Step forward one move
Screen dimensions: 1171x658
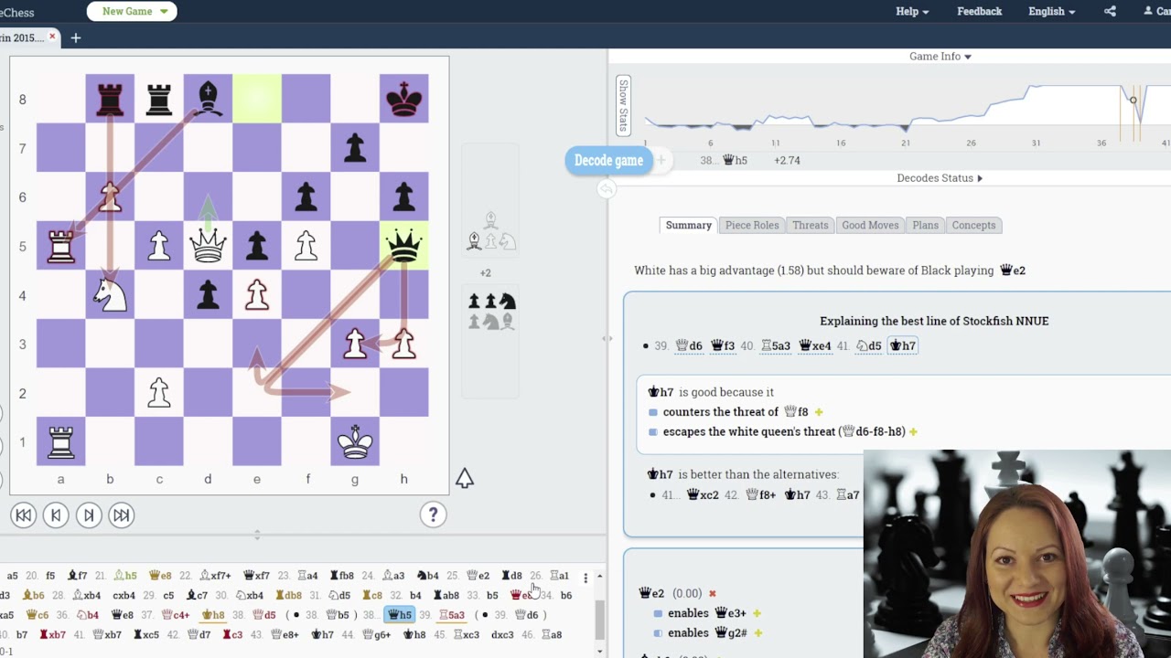[x=89, y=515]
